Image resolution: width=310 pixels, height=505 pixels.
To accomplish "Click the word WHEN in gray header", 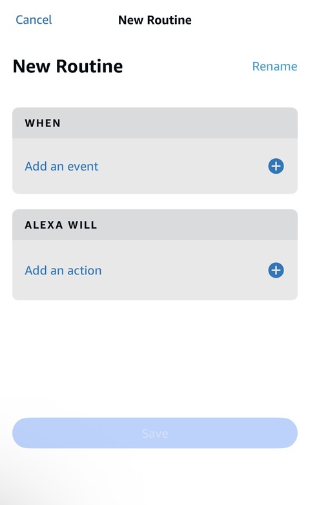I will pyautogui.click(x=43, y=123).
